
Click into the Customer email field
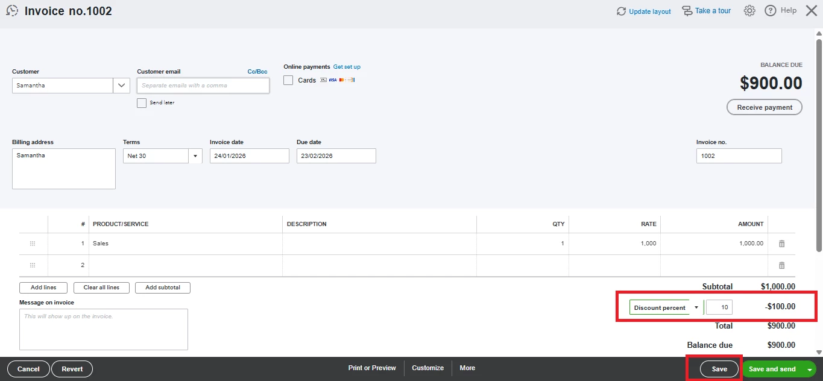click(x=203, y=86)
